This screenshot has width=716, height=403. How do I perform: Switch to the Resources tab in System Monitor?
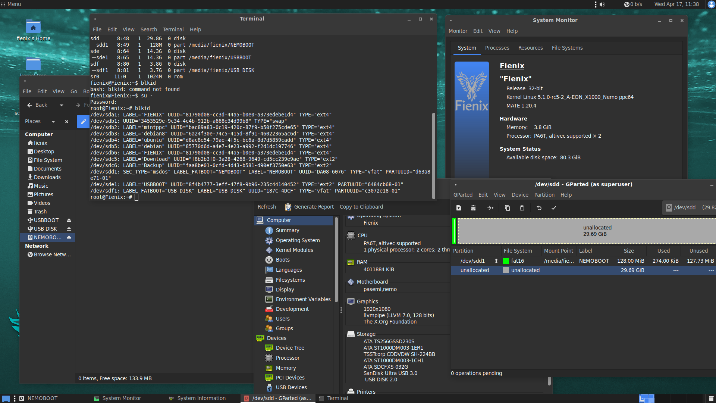click(x=530, y=48)
